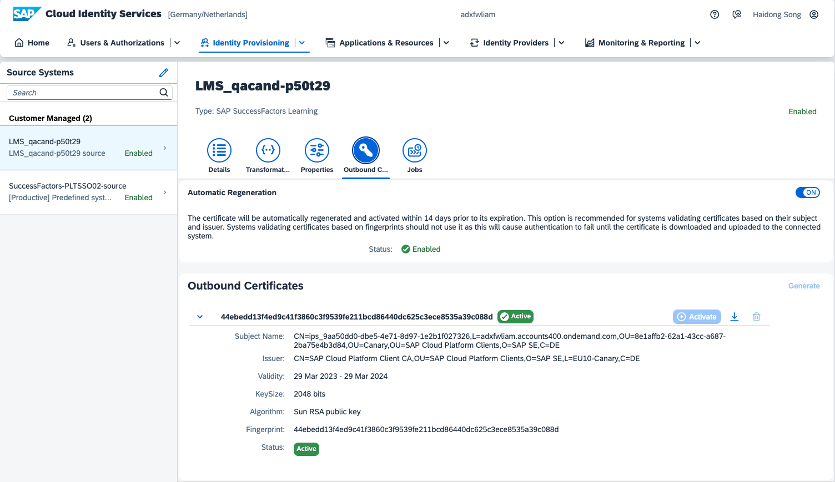Open Identity Provisioning menu
The height and width of the screenshot is (482, 835).
coord(251,43)
